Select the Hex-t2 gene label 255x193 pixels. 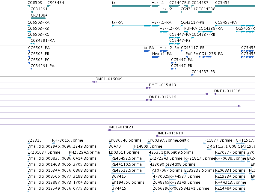click(x=166, y=9)
